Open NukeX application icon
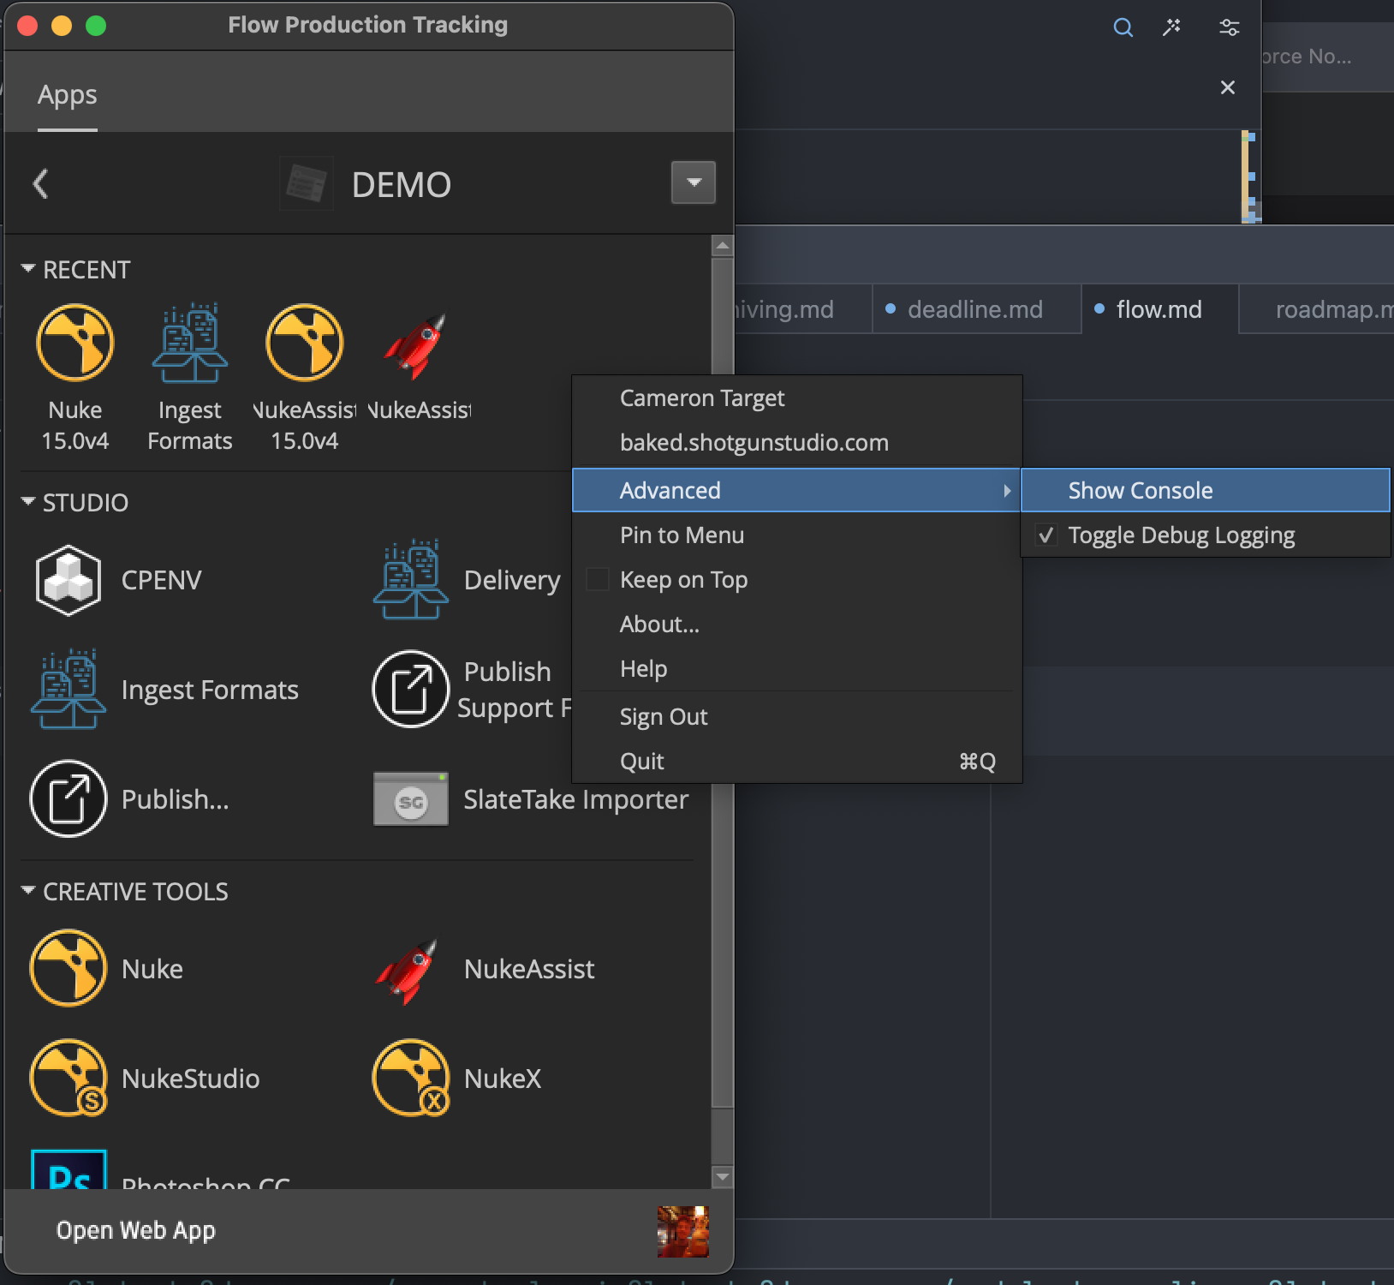Screen dimensions: 1394x1285 411,1078
